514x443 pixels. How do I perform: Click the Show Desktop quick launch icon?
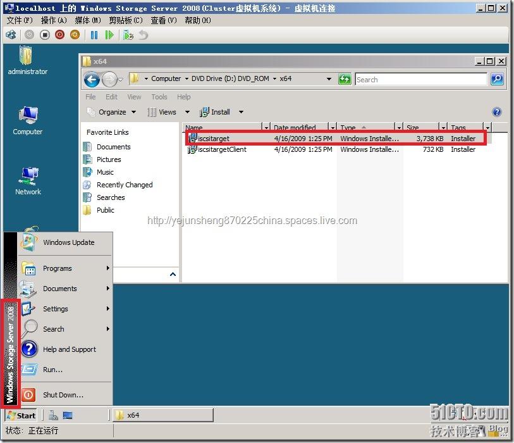pyautogui.click(x=68, y=416)
